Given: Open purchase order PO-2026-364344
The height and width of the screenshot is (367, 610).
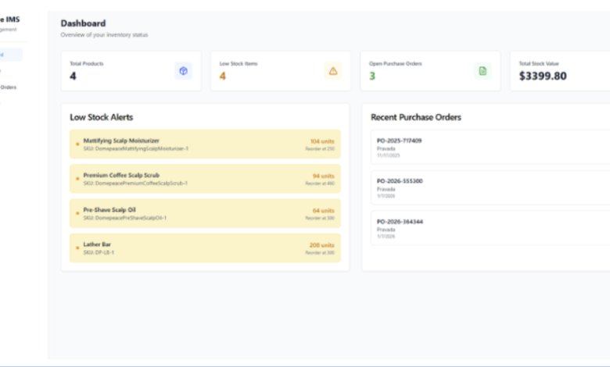Looking at the screenshot, I should pyautogui.click(x=489, y=228).
